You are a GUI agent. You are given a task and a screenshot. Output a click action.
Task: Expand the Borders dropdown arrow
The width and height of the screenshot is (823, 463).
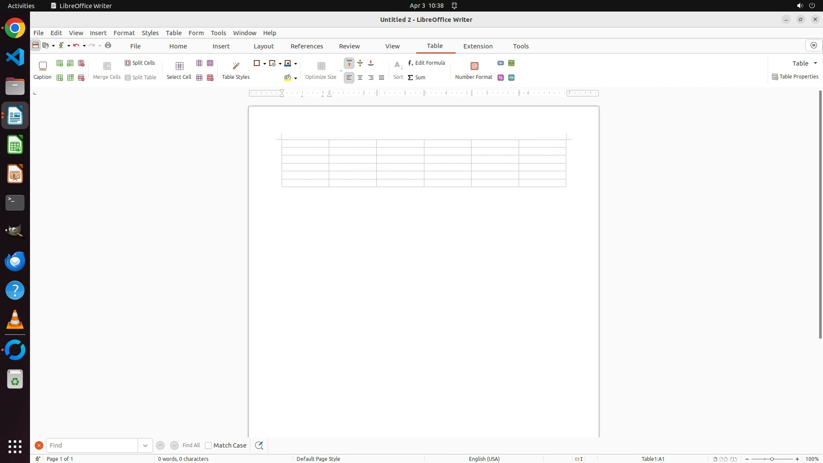pyautogui.click(x=264, y=64)
